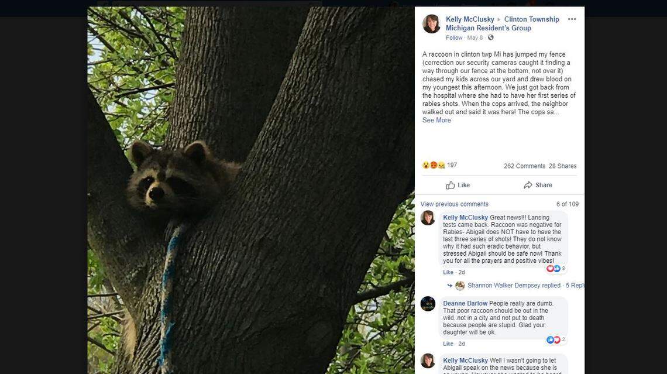667x374 pixels.
Task: Expand See More on the post text
Action: point(436,119)
